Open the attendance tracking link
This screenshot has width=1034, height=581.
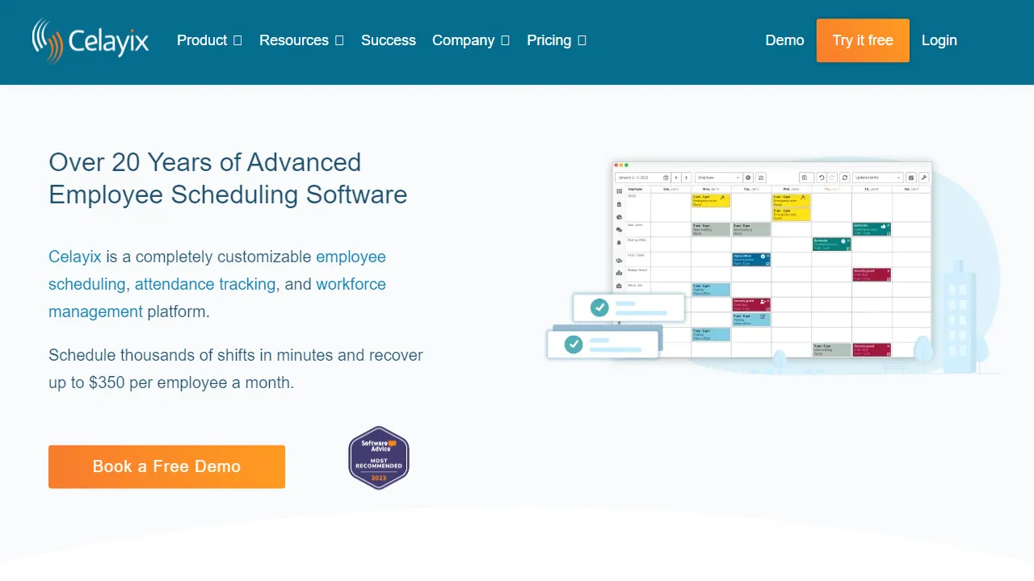205,284
